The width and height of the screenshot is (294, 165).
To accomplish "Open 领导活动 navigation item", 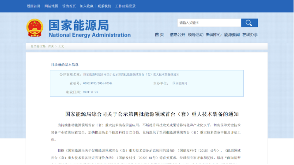I will tap(196, 35).
